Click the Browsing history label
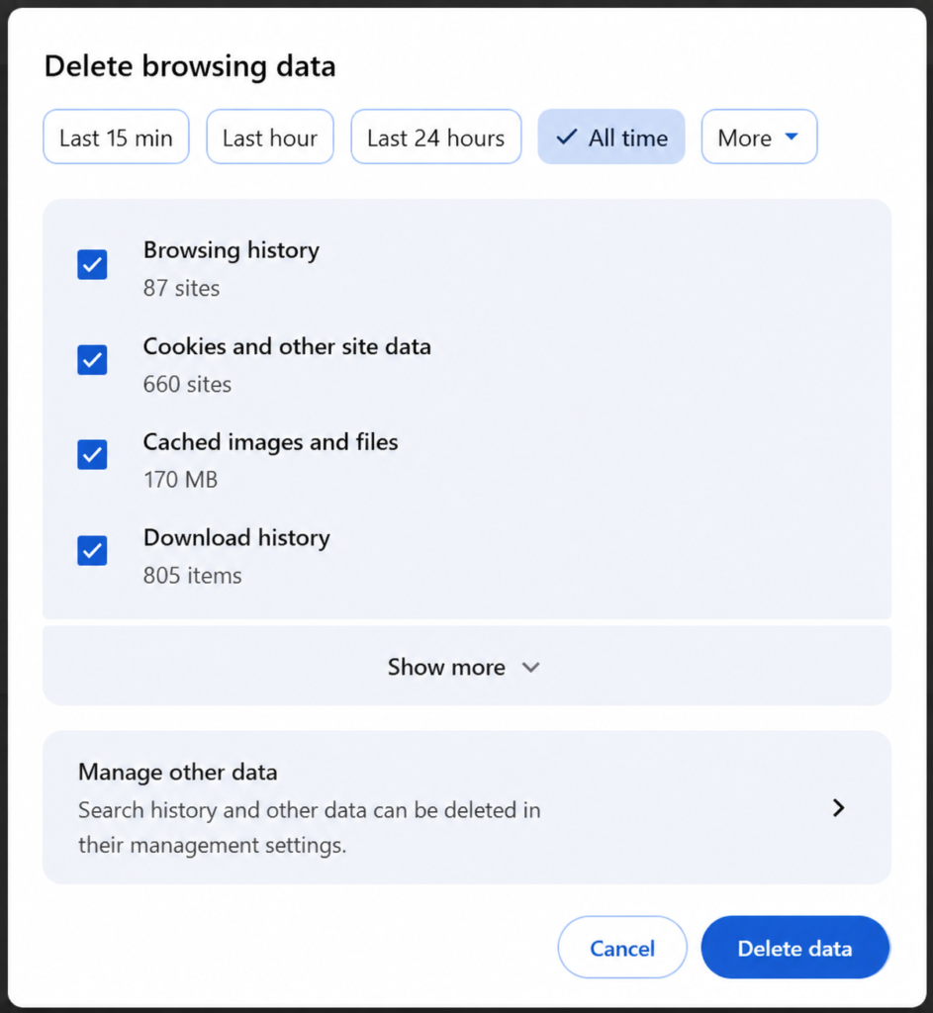This screenshot has height=1013, width=933. tap(232, 250)
